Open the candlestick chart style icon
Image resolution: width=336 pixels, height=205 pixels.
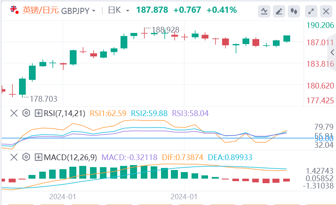tap(294, 11)
